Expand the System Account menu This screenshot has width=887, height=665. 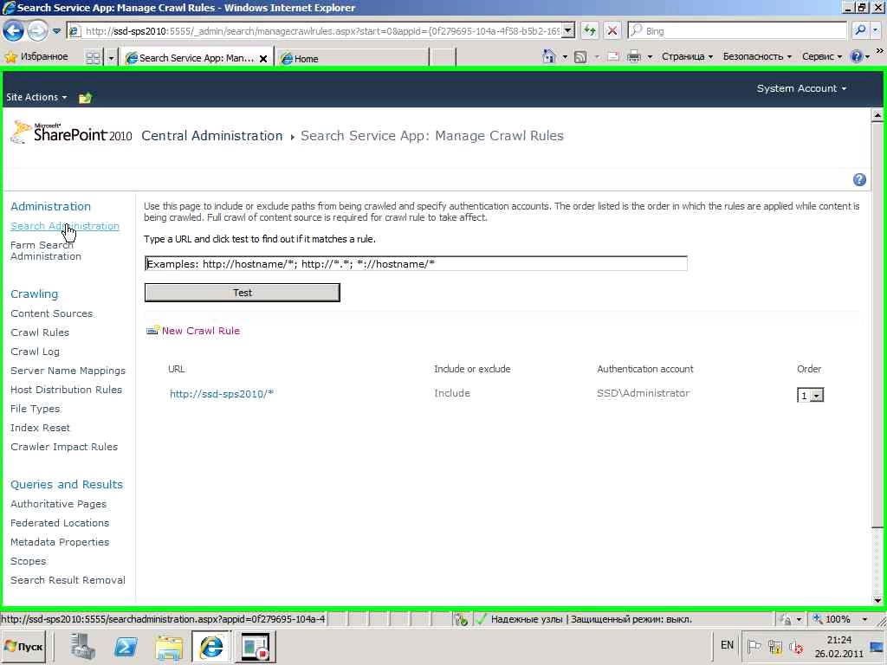[801, 88]
